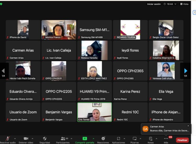Toggle microphone with Reactivar audio
This screenshot has height=144, width=196.
pos(8,139)
